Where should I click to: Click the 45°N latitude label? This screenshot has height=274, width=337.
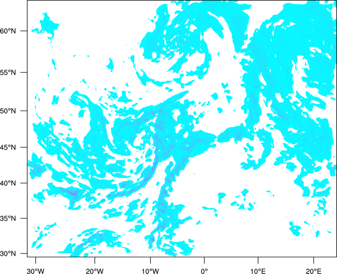tap(8, 147)
